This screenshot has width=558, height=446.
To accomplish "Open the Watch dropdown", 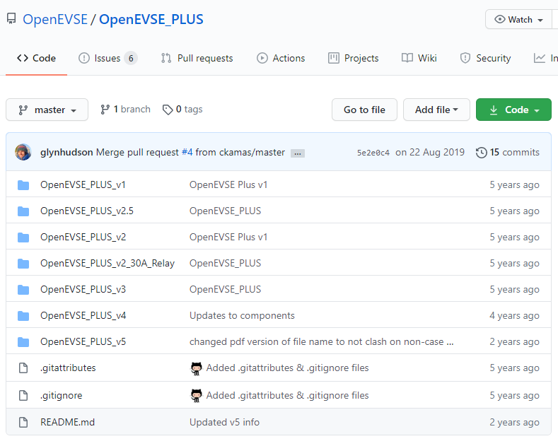I will point(519,20).
